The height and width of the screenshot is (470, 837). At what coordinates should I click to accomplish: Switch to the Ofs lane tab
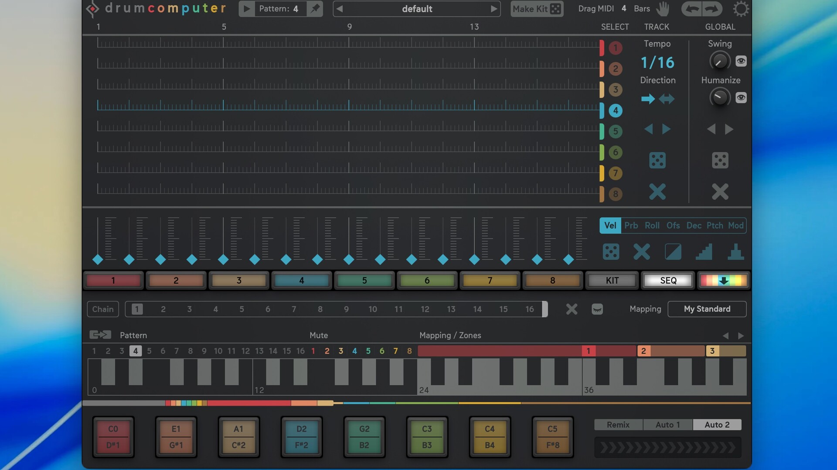(673, 225)
